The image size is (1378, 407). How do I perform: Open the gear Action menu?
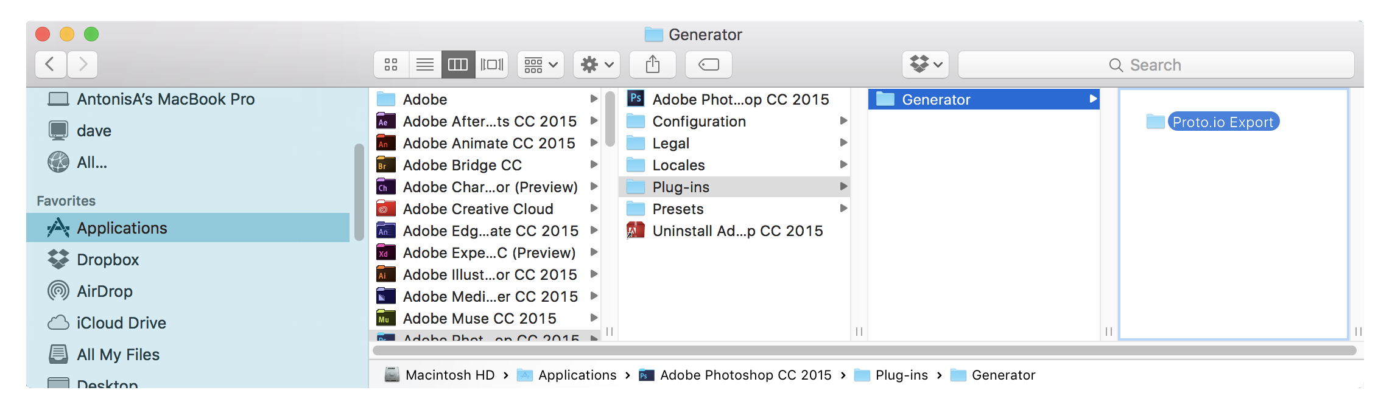597,64
